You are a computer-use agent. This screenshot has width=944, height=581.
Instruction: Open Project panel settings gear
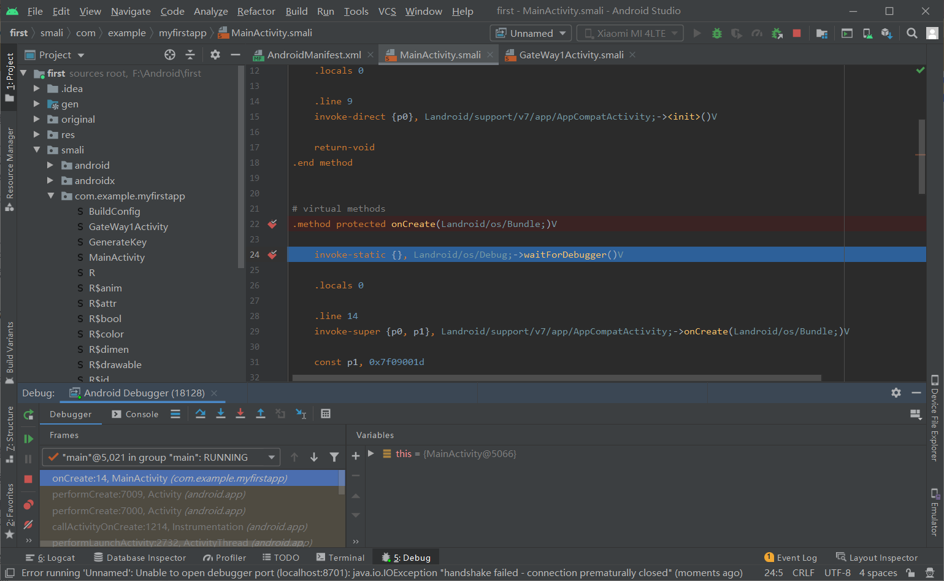[215, 55]
